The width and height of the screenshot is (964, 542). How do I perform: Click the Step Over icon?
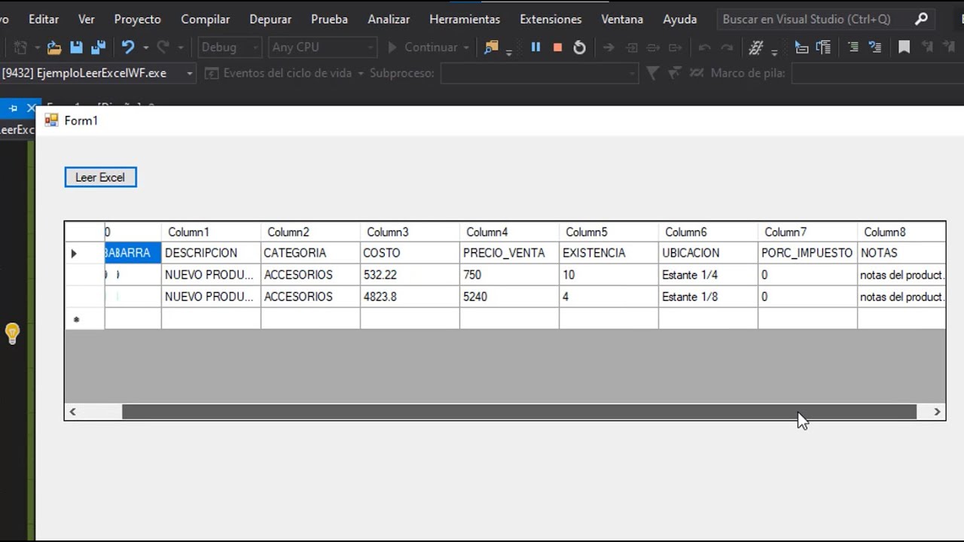click(654, 47)
